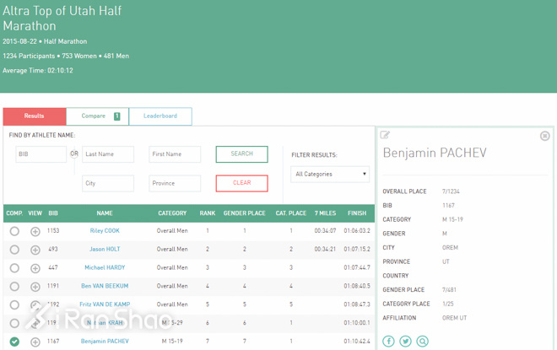Select compare circle for Riley COOK
The width and height of the screenshot is (557, 350).
pyautogui.click(x=14, y=231)
